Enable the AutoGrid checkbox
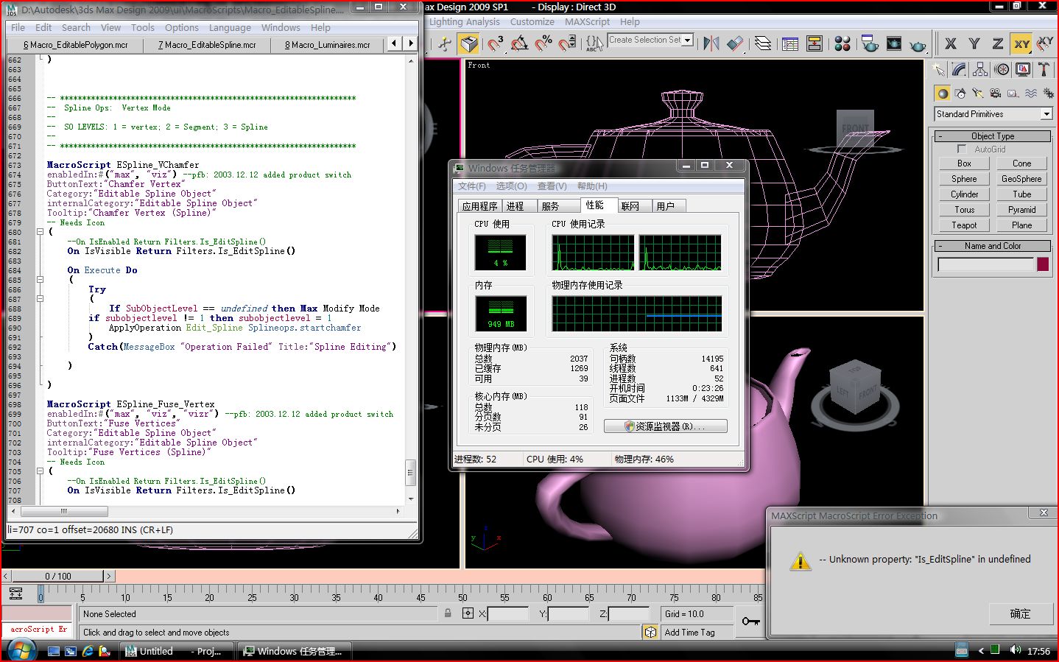This screenshot has height=662, width=1059. 962,149
